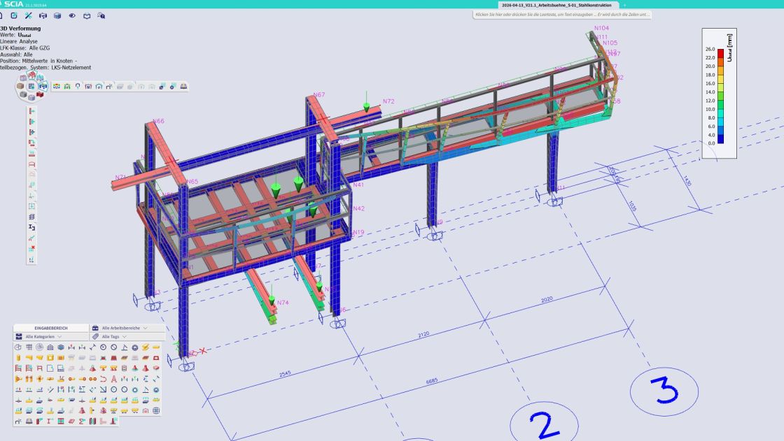This screenshot has height=441, width=784.
Task: Open the open-book library icon in top toolbar
Action: coord(87,16)
